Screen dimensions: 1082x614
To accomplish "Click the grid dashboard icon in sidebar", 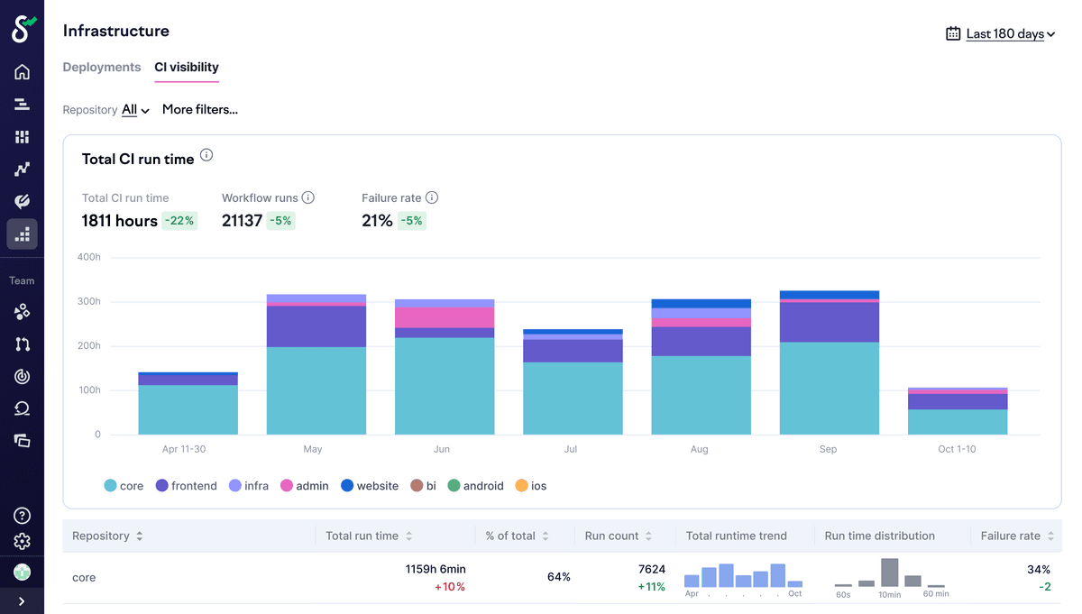I will click(x=22, y=137).
